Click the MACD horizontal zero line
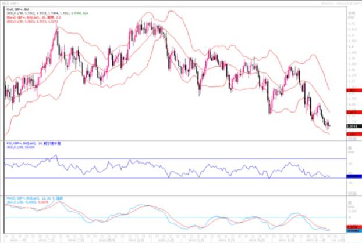Viewport: 362px width, 243px height. click(175, 217)
